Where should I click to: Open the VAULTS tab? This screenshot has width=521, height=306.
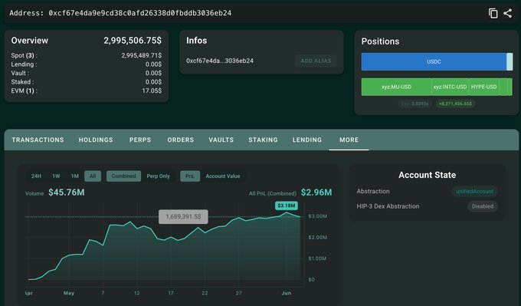tap(221, 140)
